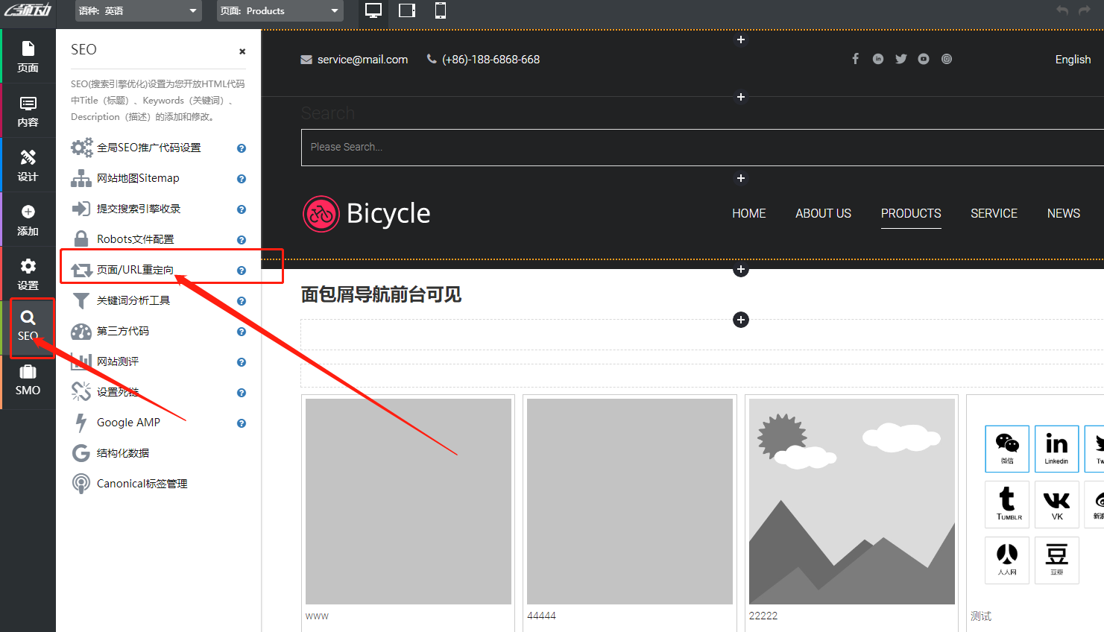The width and height of the screenshot is (1104, 632).
Task: Click the Please Search input field
Action: click(x=701, y=148)
